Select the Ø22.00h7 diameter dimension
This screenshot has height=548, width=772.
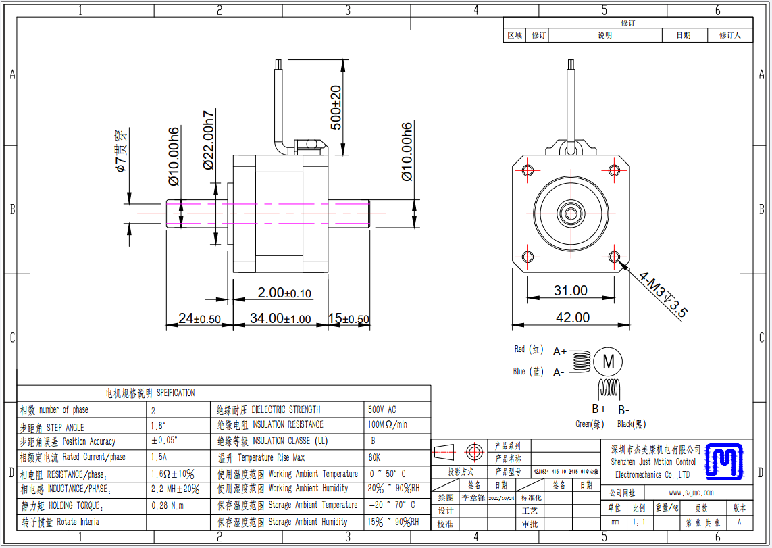click(x=208, y=139)
